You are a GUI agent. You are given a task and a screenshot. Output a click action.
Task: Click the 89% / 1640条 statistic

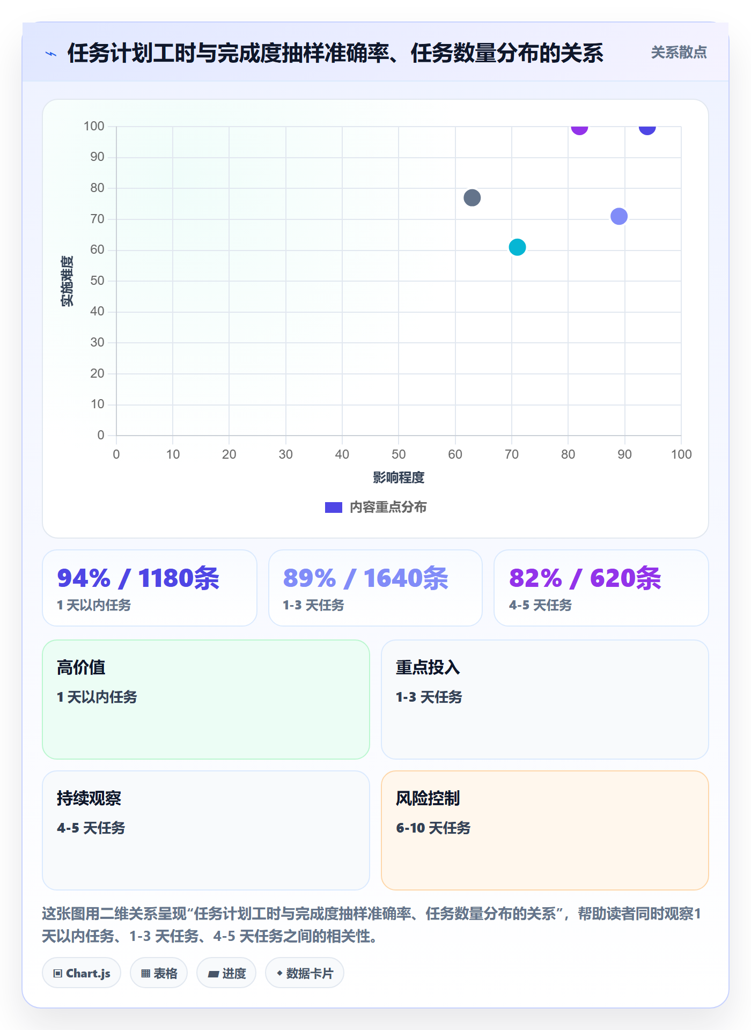click(366, 578)
